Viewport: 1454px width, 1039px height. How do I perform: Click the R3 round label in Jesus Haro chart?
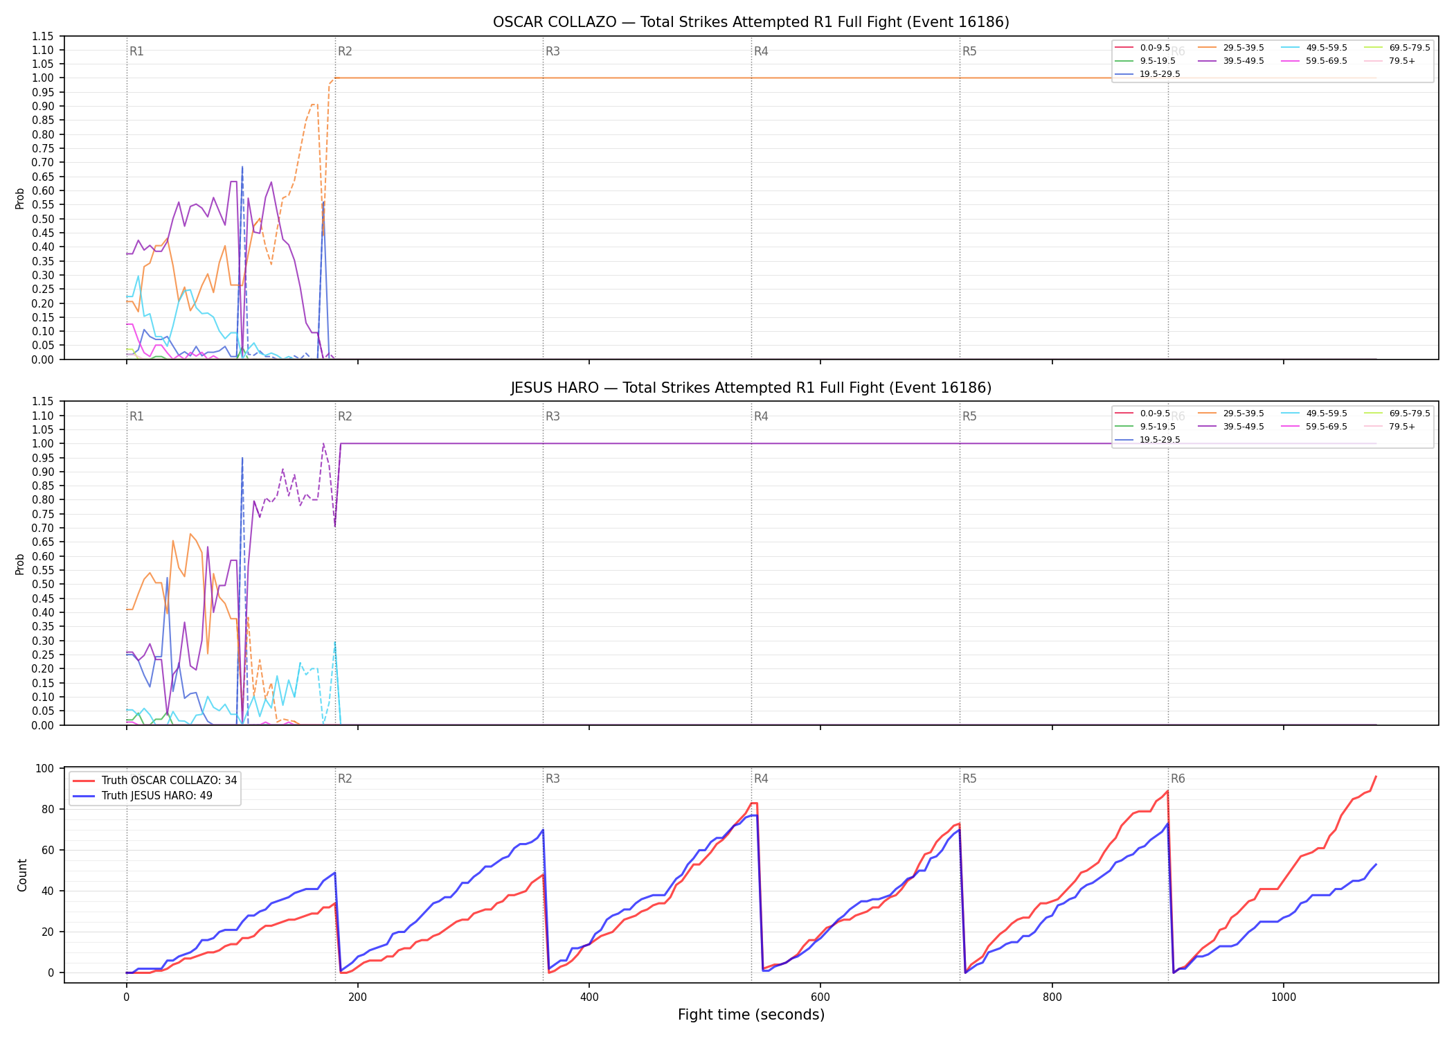pyautogui.click(x=553, y=416)
